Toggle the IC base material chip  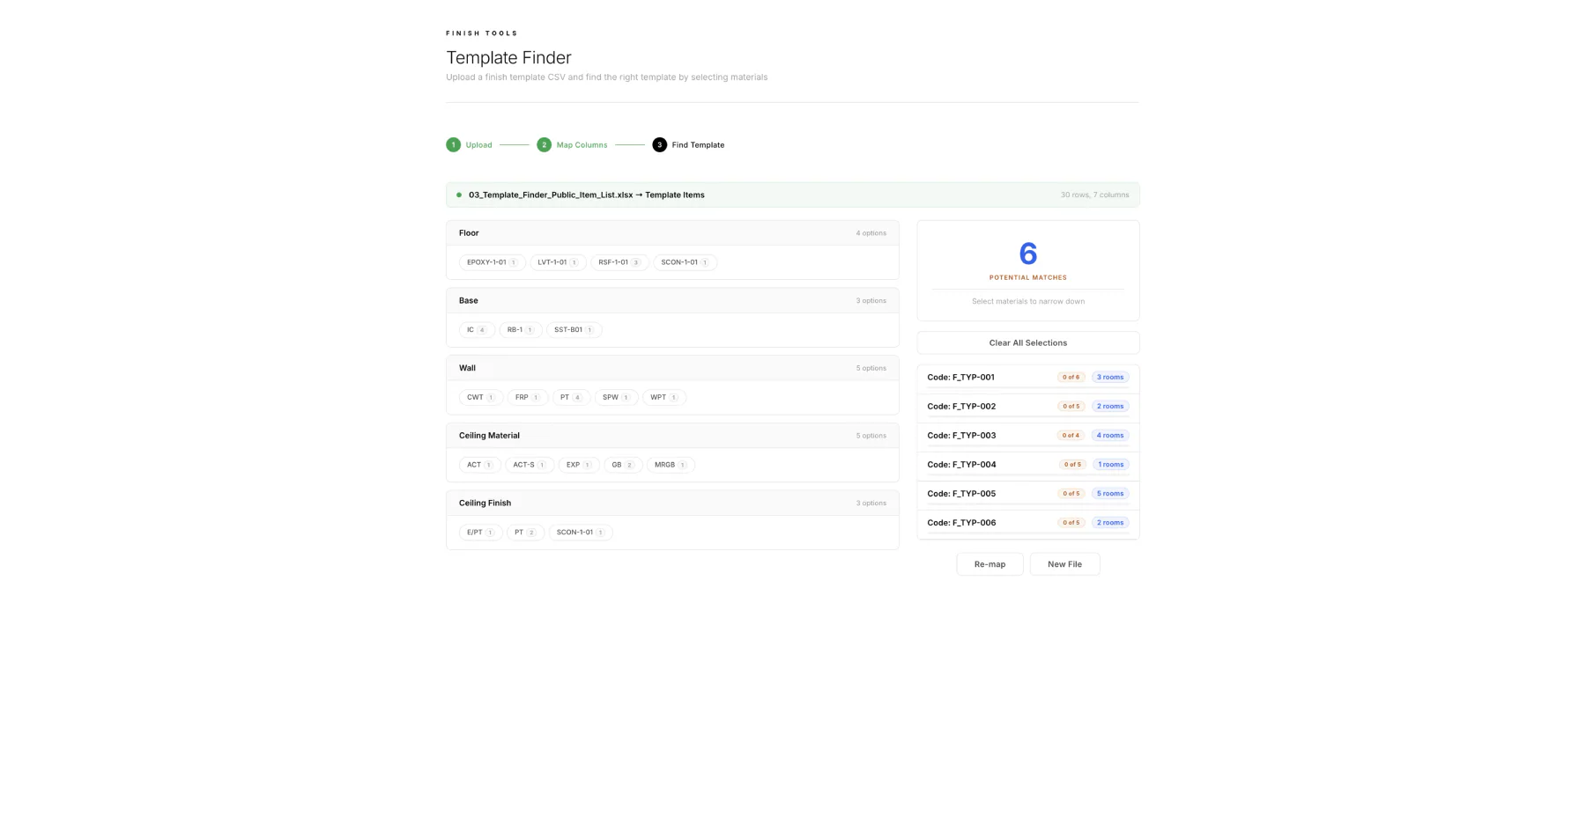point(476,329)
